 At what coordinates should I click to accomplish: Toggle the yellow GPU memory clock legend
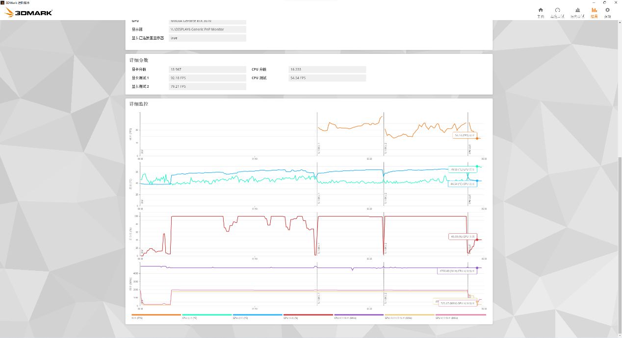410,316
